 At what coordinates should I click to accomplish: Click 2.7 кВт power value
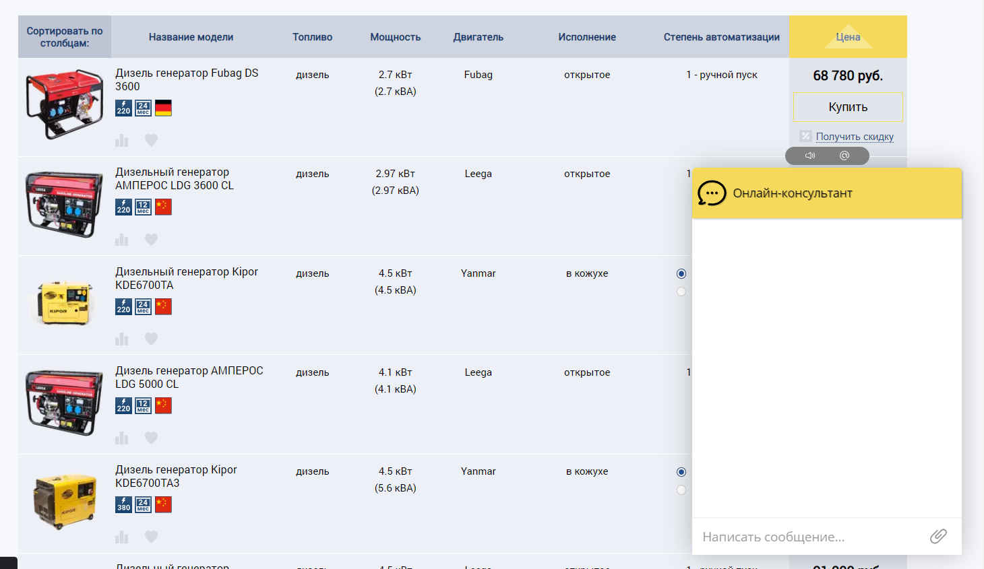(x=396, y=75)
